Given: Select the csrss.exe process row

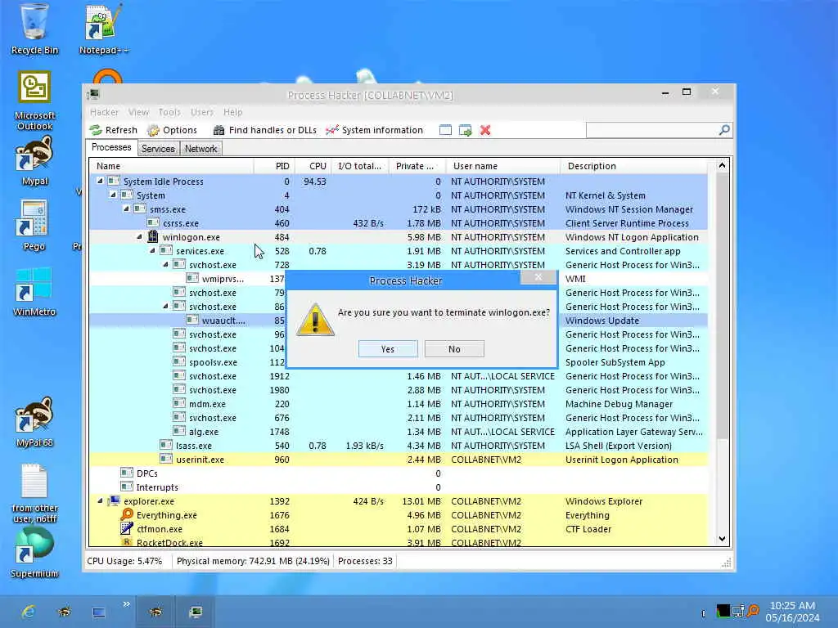Looking at the screenshot, I should [399, 223].
